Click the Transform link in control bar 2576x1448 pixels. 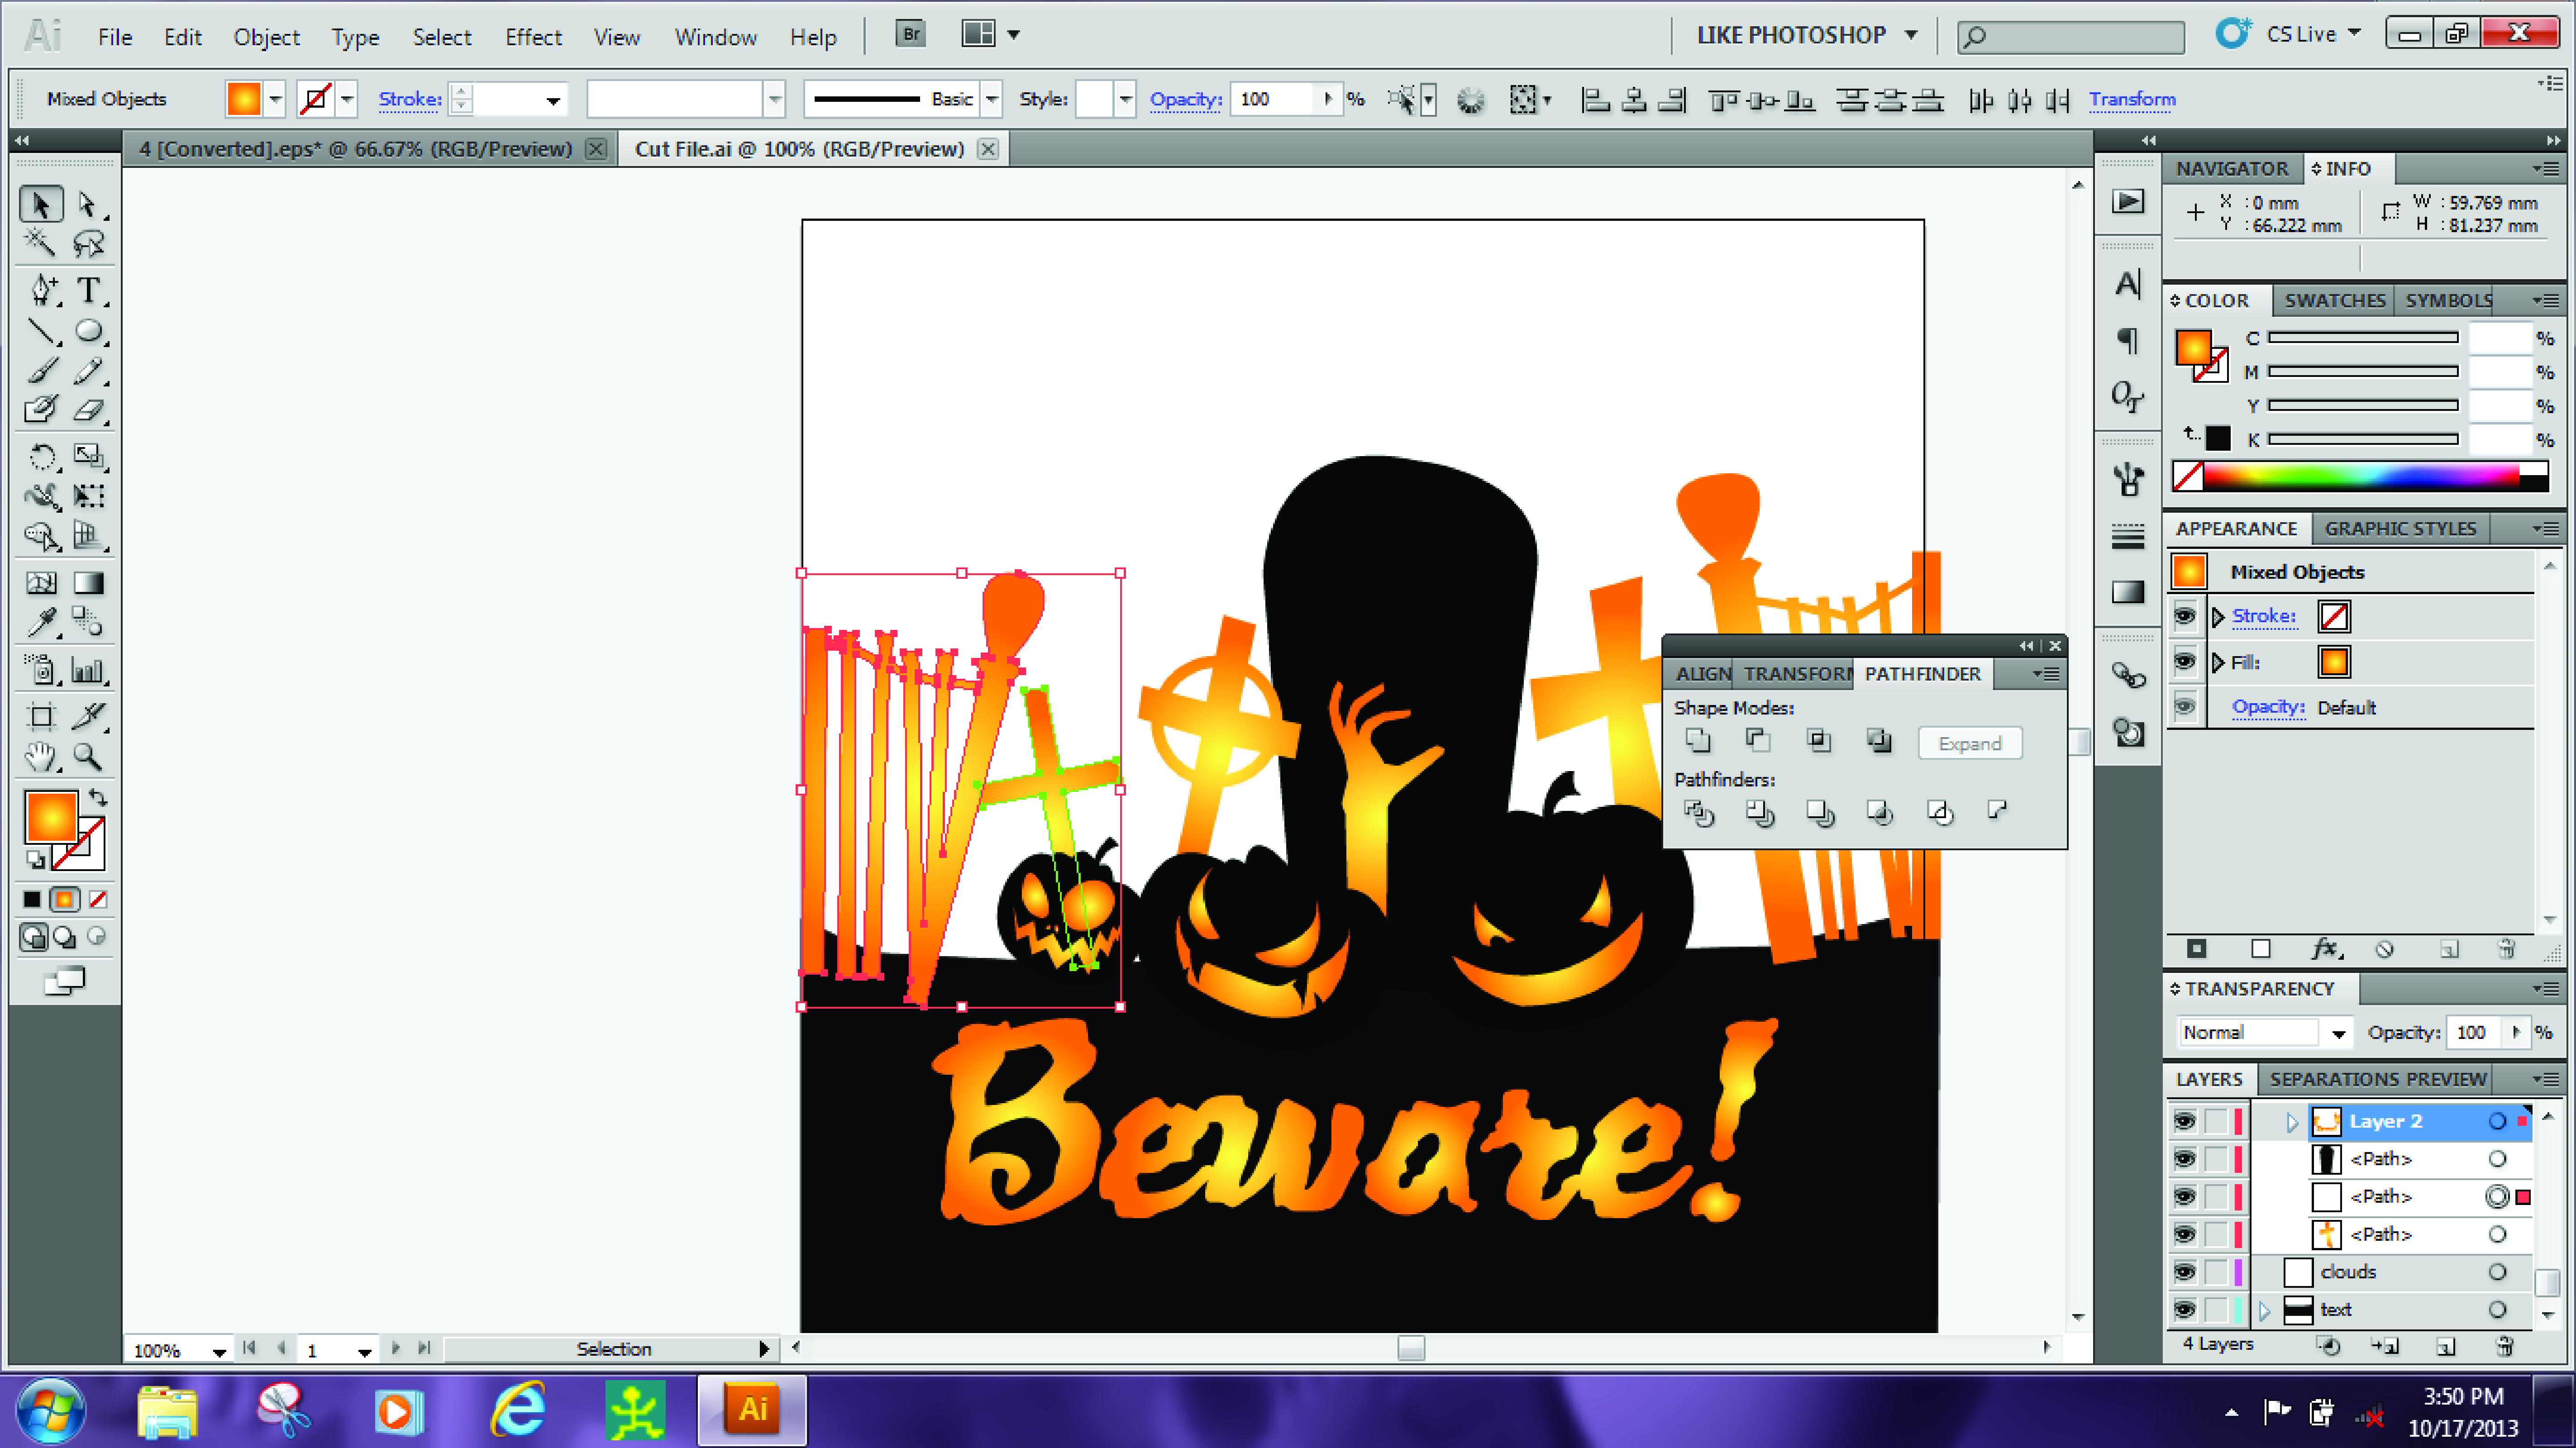pos(2132,99)
